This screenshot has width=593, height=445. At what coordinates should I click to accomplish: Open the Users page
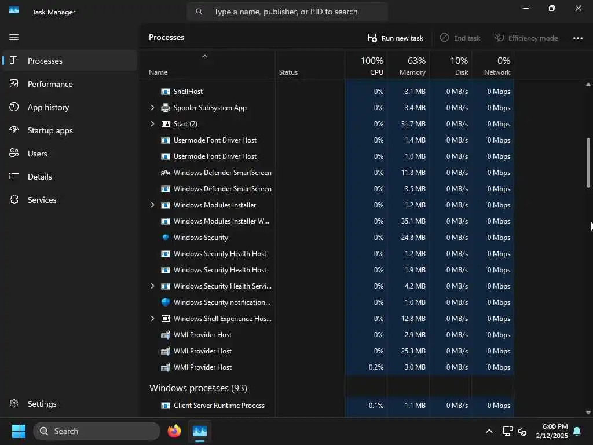69,153
